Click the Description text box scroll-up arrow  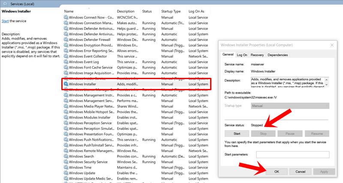(327, 80)
